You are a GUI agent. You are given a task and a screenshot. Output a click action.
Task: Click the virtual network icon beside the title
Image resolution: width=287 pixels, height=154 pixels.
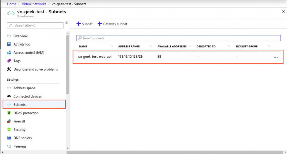point(11,13)
